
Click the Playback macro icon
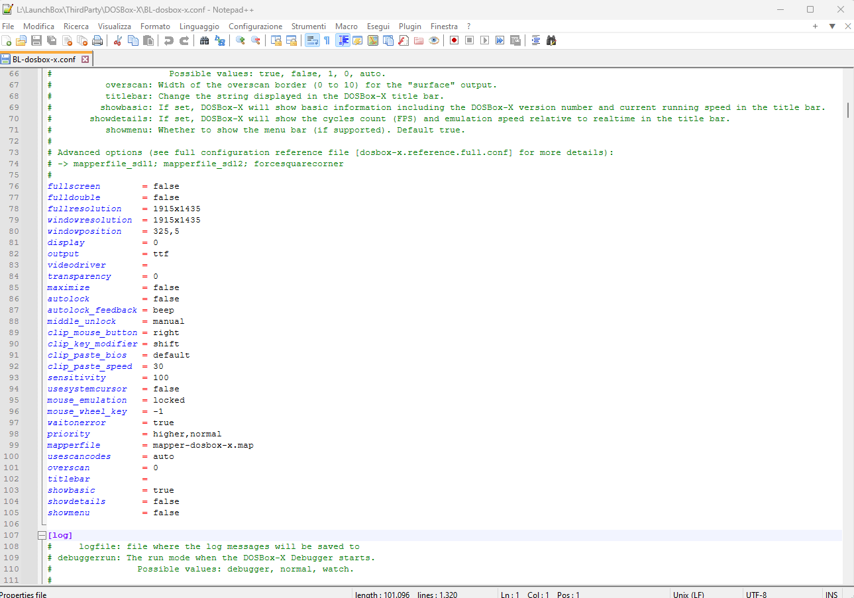tap(484, 40)
